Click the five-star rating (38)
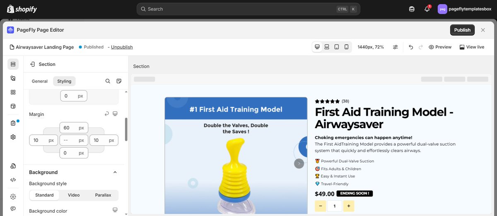 [332, 101]
